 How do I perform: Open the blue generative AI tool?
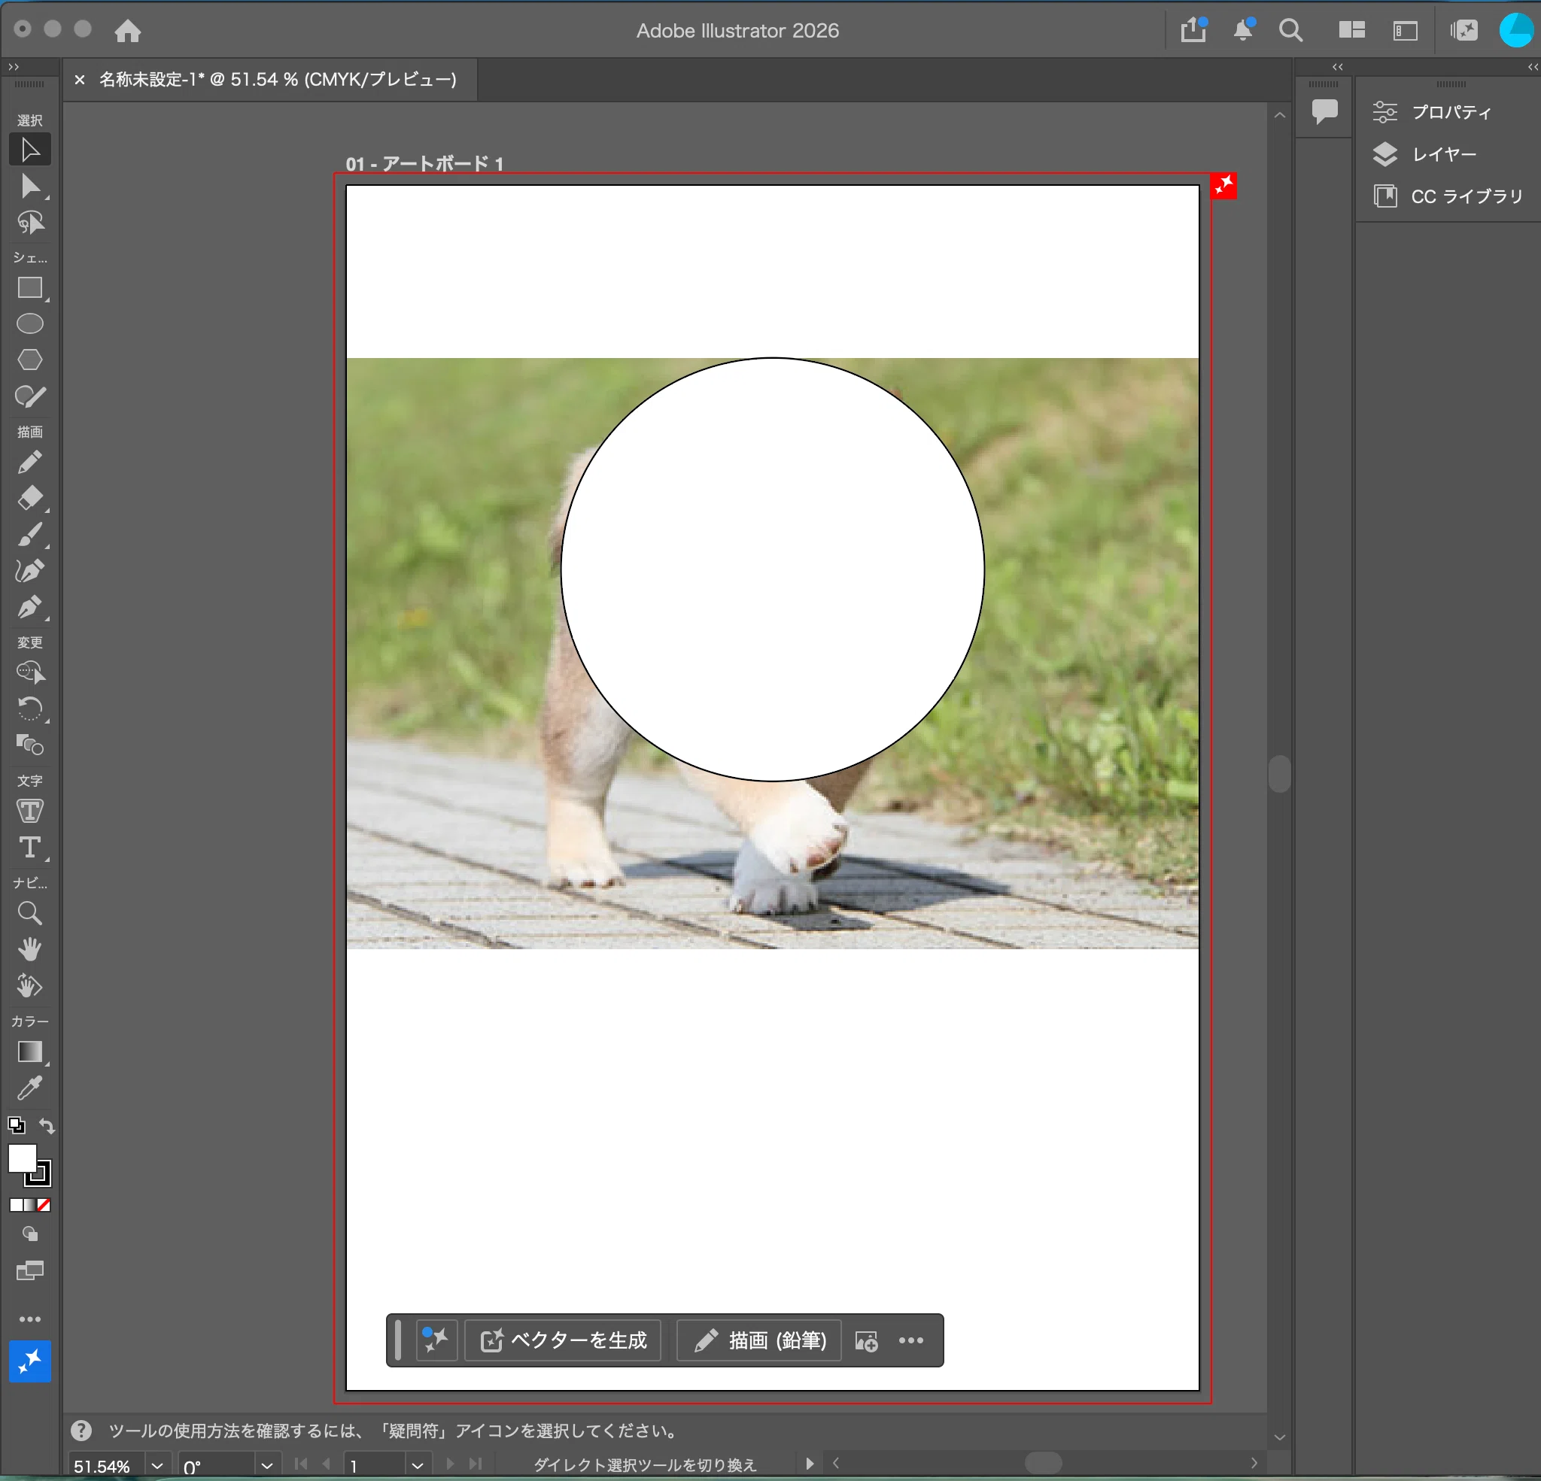[x=30, y=1361]
